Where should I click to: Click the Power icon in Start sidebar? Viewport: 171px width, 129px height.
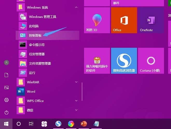tap(6, 112)
